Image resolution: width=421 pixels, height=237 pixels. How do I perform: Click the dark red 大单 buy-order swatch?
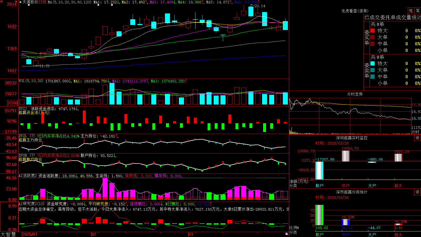click(x=373, y=37)
